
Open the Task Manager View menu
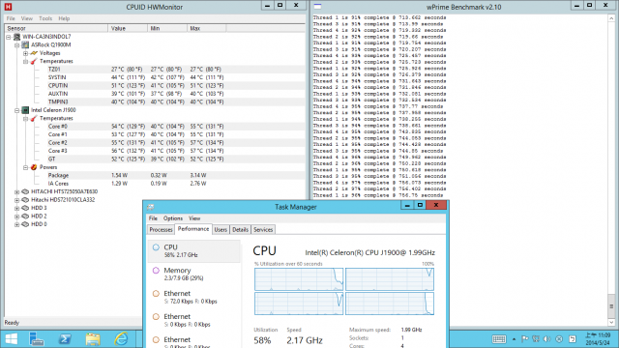pyautogui.click(x=194, y=218)
